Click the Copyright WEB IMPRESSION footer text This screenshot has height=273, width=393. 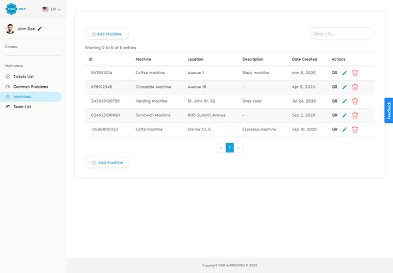click(x=230, y=265)
